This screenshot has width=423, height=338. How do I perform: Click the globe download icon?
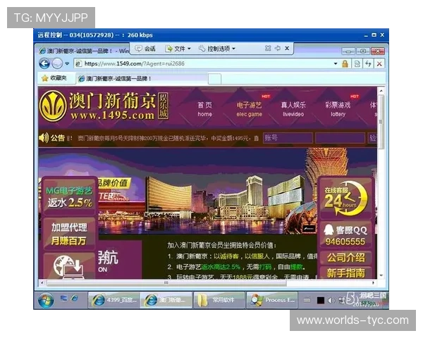click(x=69, y=267)
